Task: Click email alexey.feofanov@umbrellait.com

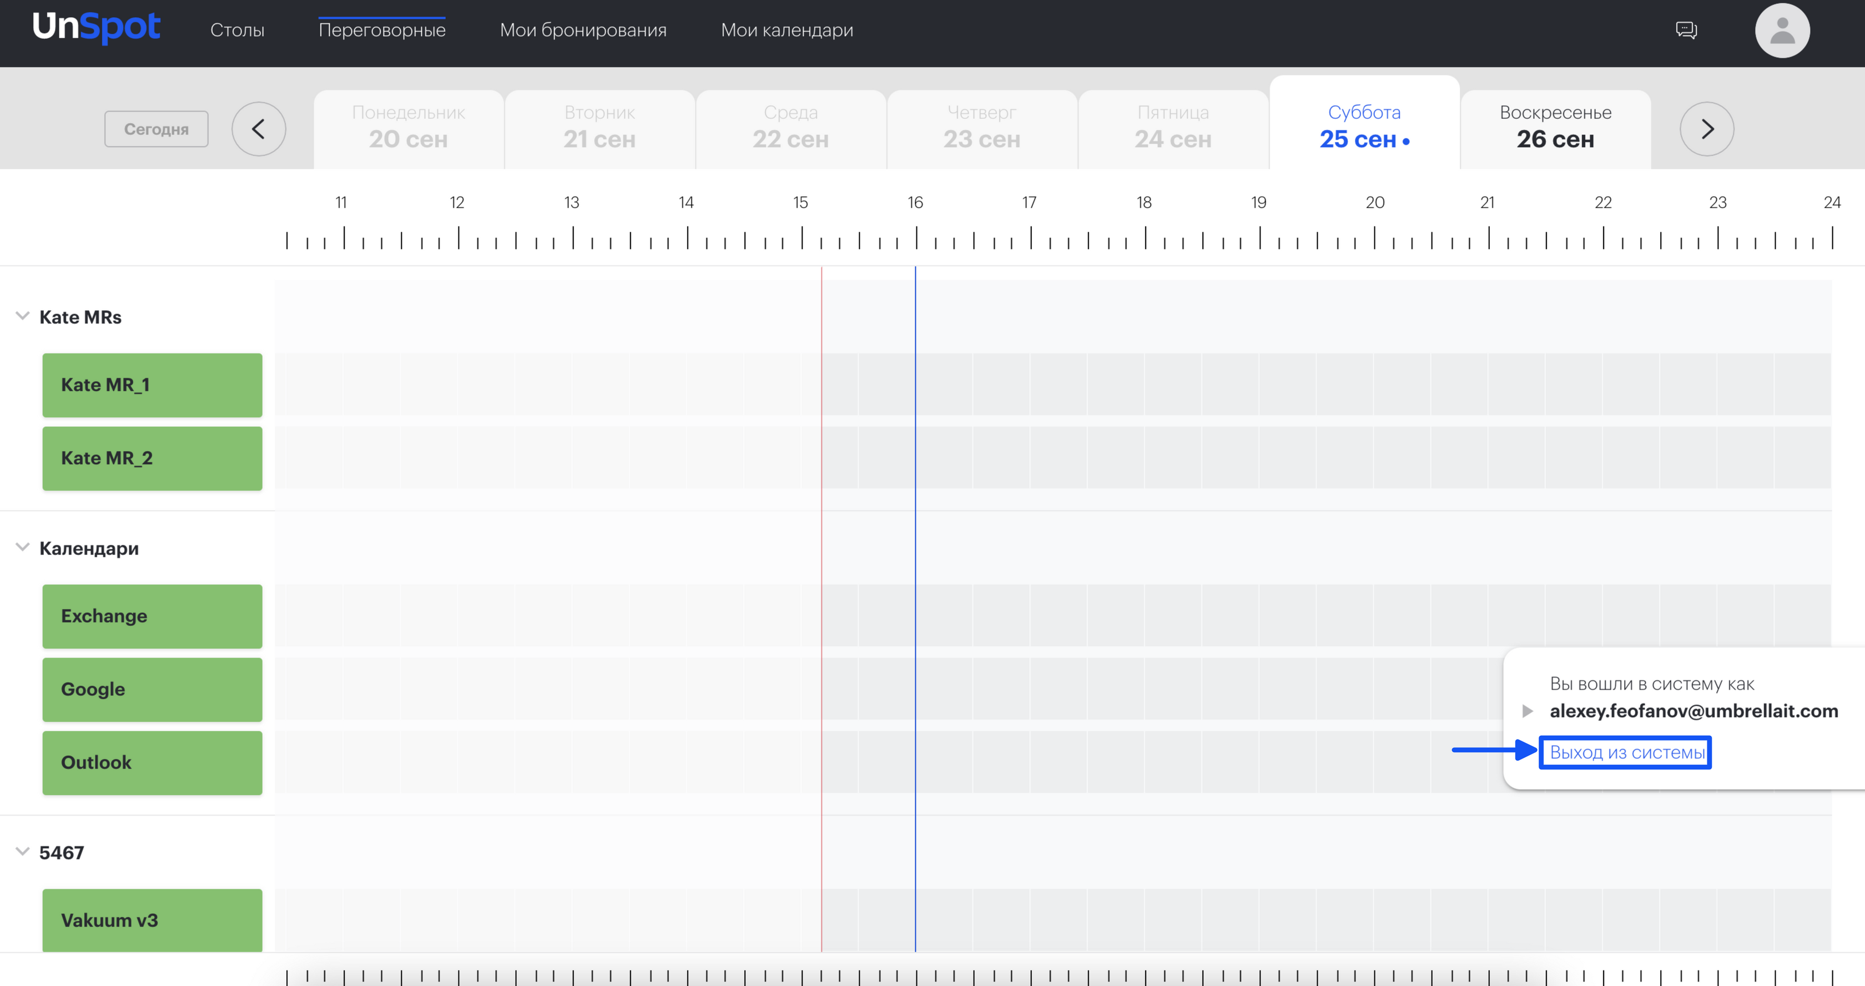Action: point(1693,711)
